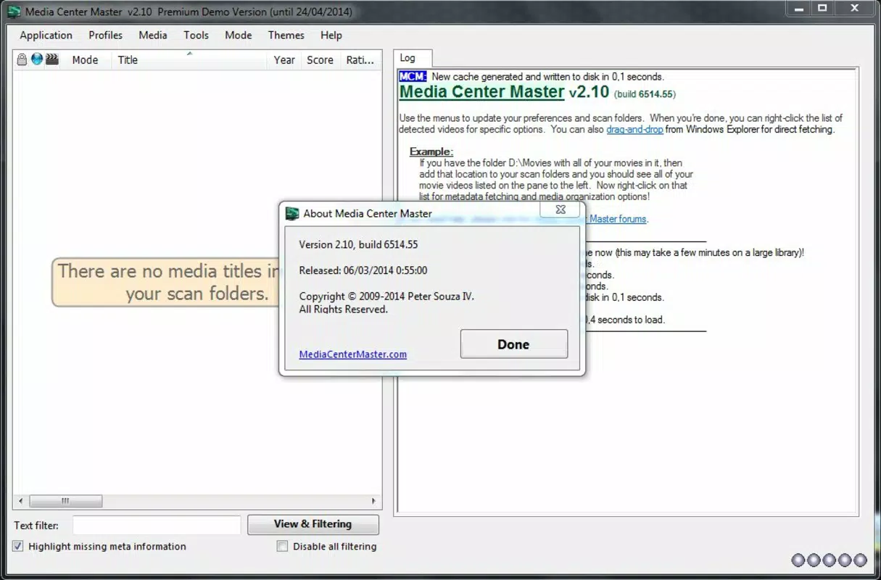The height and width of the screenshot is (580, 881).
Task: Open the Help menu
Action: click(331, 35)
